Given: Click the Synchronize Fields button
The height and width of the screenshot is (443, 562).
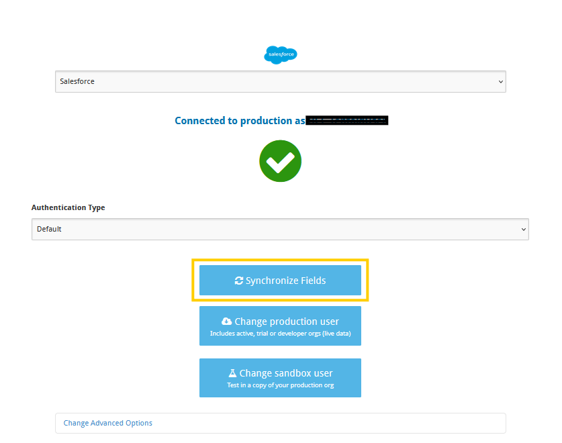Looking at the screenshot, I should coord(280,281).
